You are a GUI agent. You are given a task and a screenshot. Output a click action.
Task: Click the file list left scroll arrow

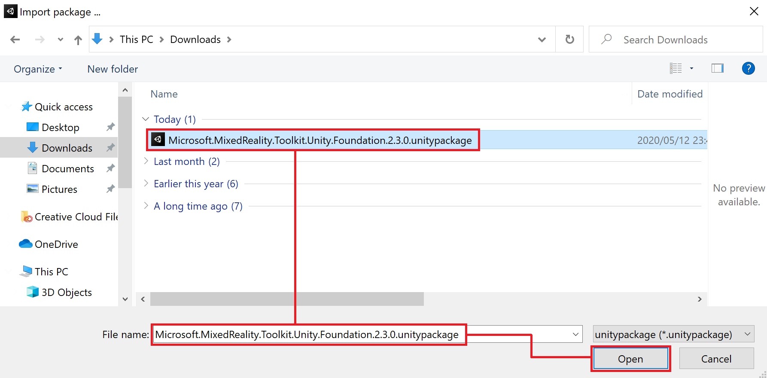tap(143, 299)
